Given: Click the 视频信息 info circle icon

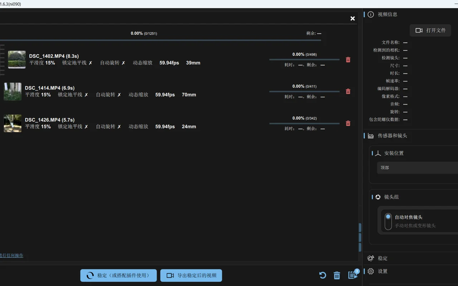Looking at the screenshot, I should click(371, 14).
